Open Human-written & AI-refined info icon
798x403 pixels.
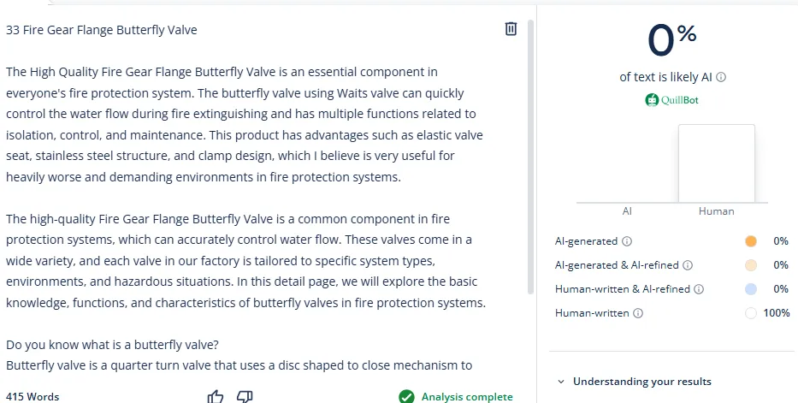698,289
